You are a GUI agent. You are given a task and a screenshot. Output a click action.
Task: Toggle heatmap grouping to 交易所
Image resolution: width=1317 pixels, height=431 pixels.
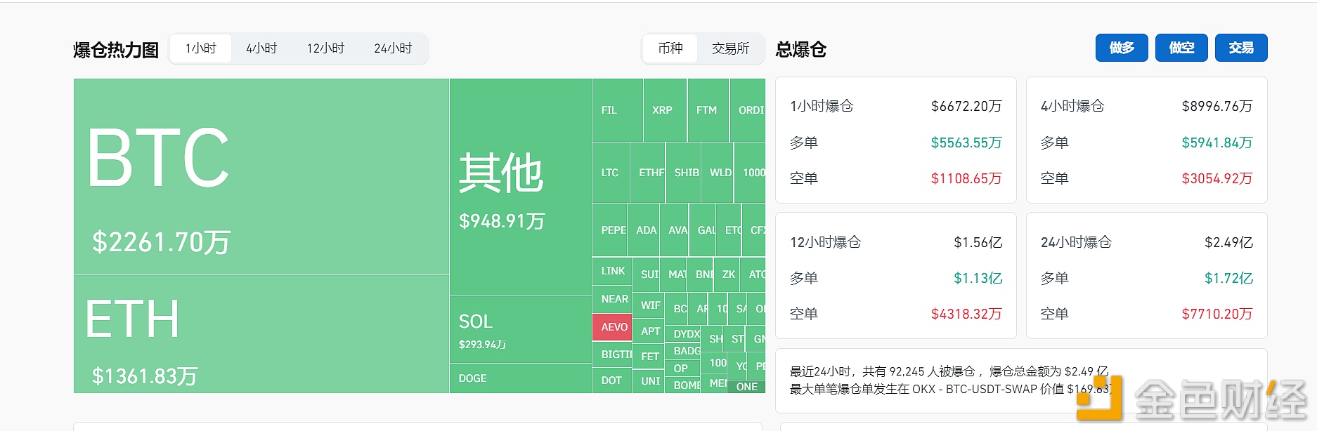tap(730, 48)
